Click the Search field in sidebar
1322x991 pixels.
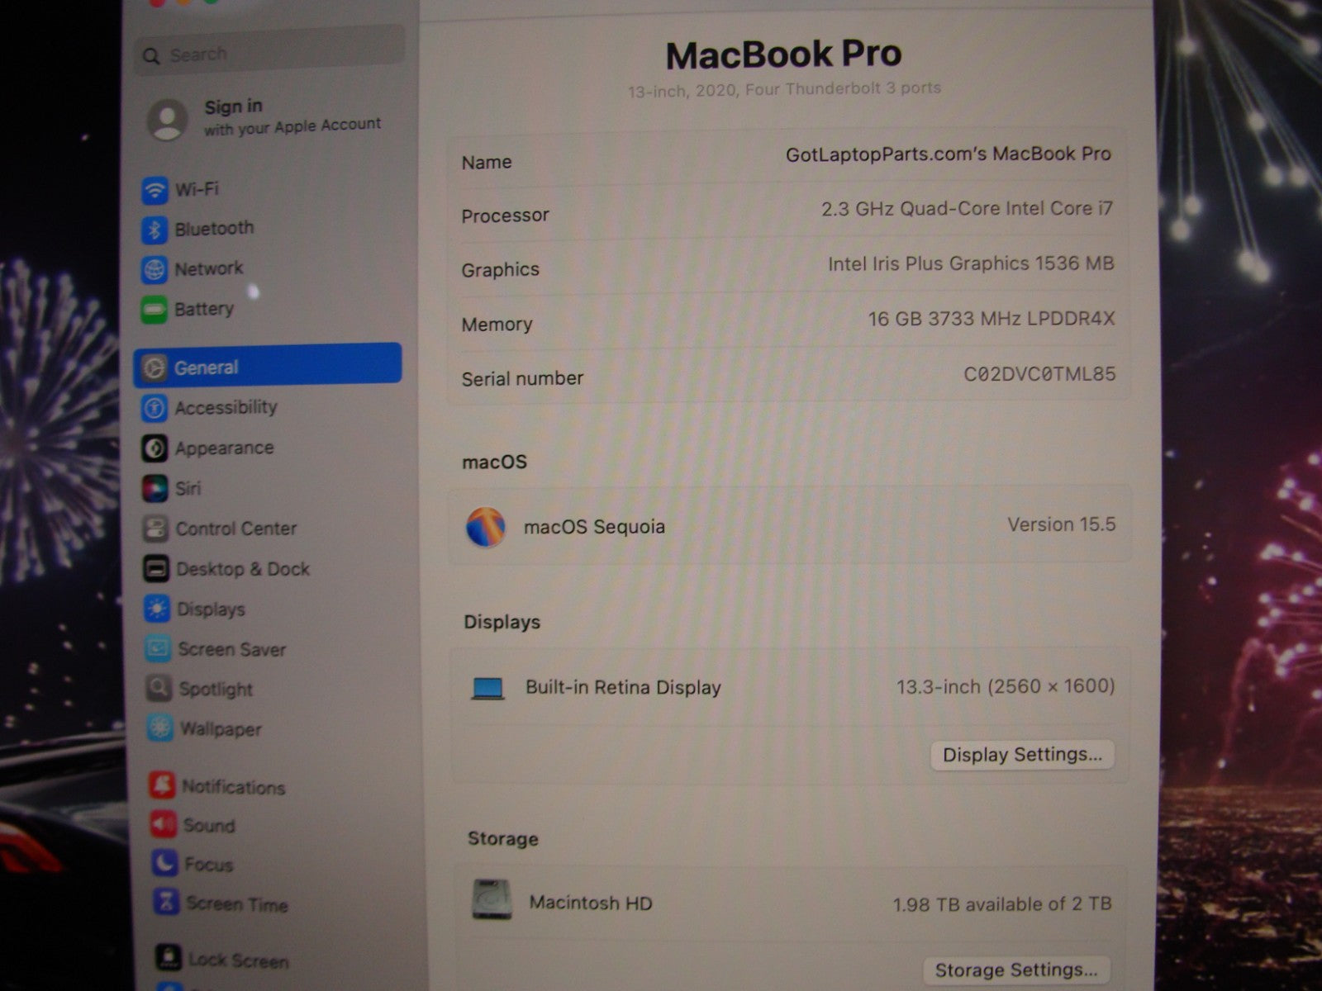click(269, 55)
